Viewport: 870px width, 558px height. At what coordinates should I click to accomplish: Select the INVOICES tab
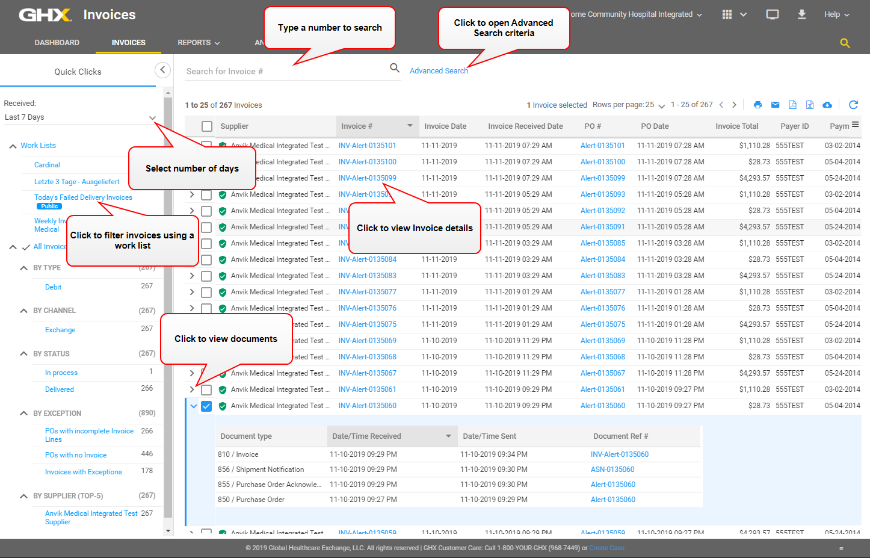[129, 43]
